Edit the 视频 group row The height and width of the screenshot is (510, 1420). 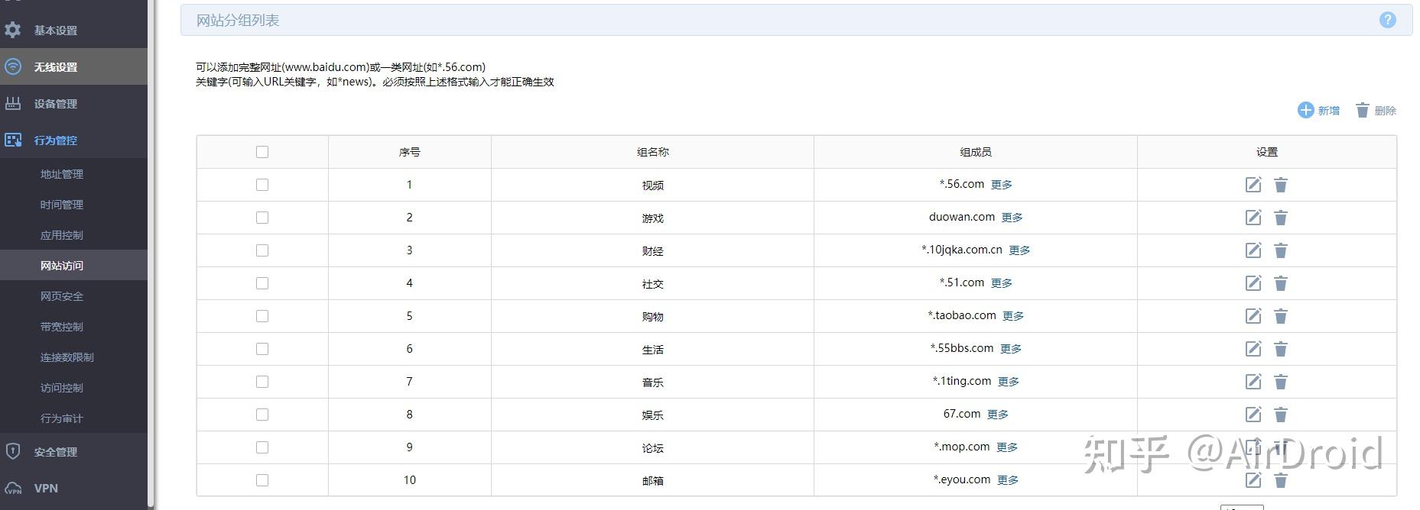tap(1253, 185)
